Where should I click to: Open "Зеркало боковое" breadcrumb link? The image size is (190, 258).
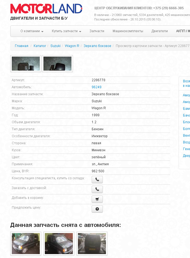click(x=97, y=46)
